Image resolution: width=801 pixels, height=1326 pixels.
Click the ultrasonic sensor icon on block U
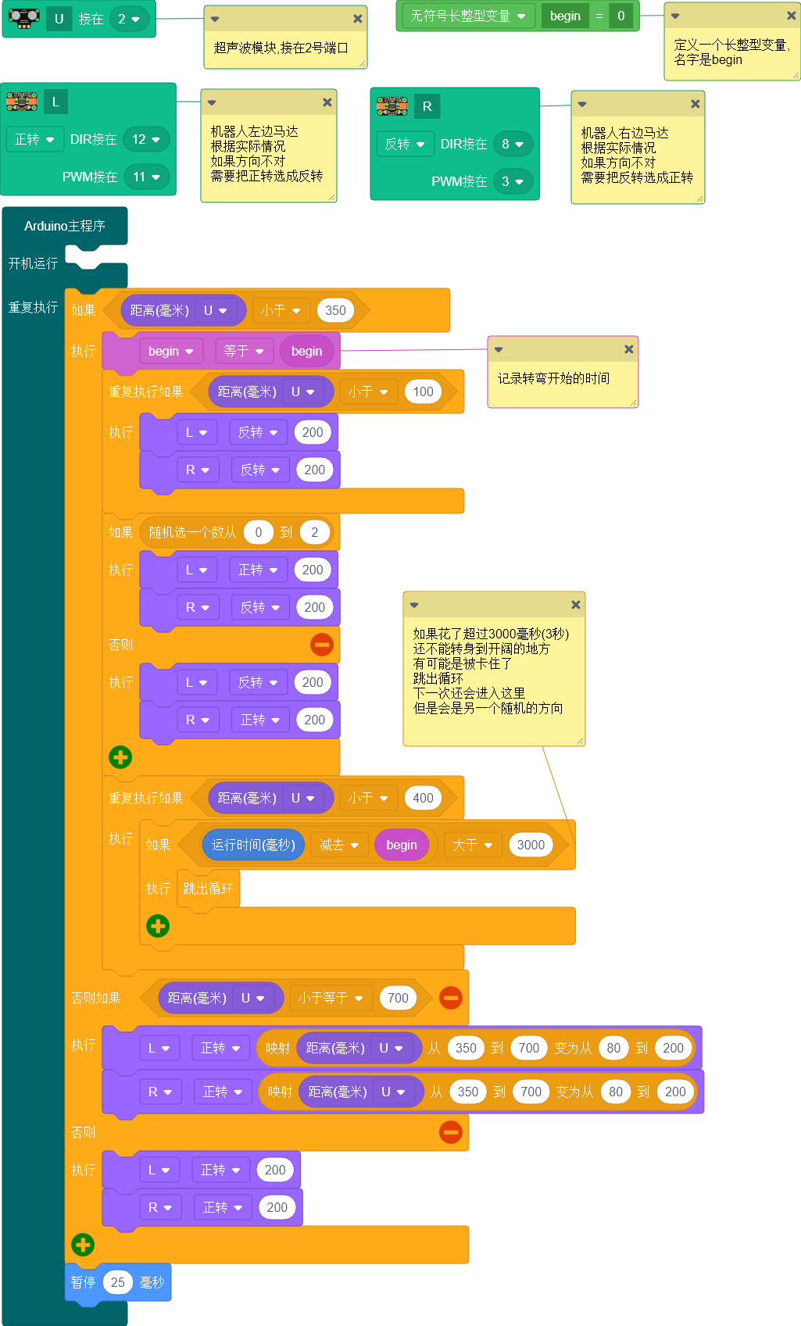(x=23, y=18)
